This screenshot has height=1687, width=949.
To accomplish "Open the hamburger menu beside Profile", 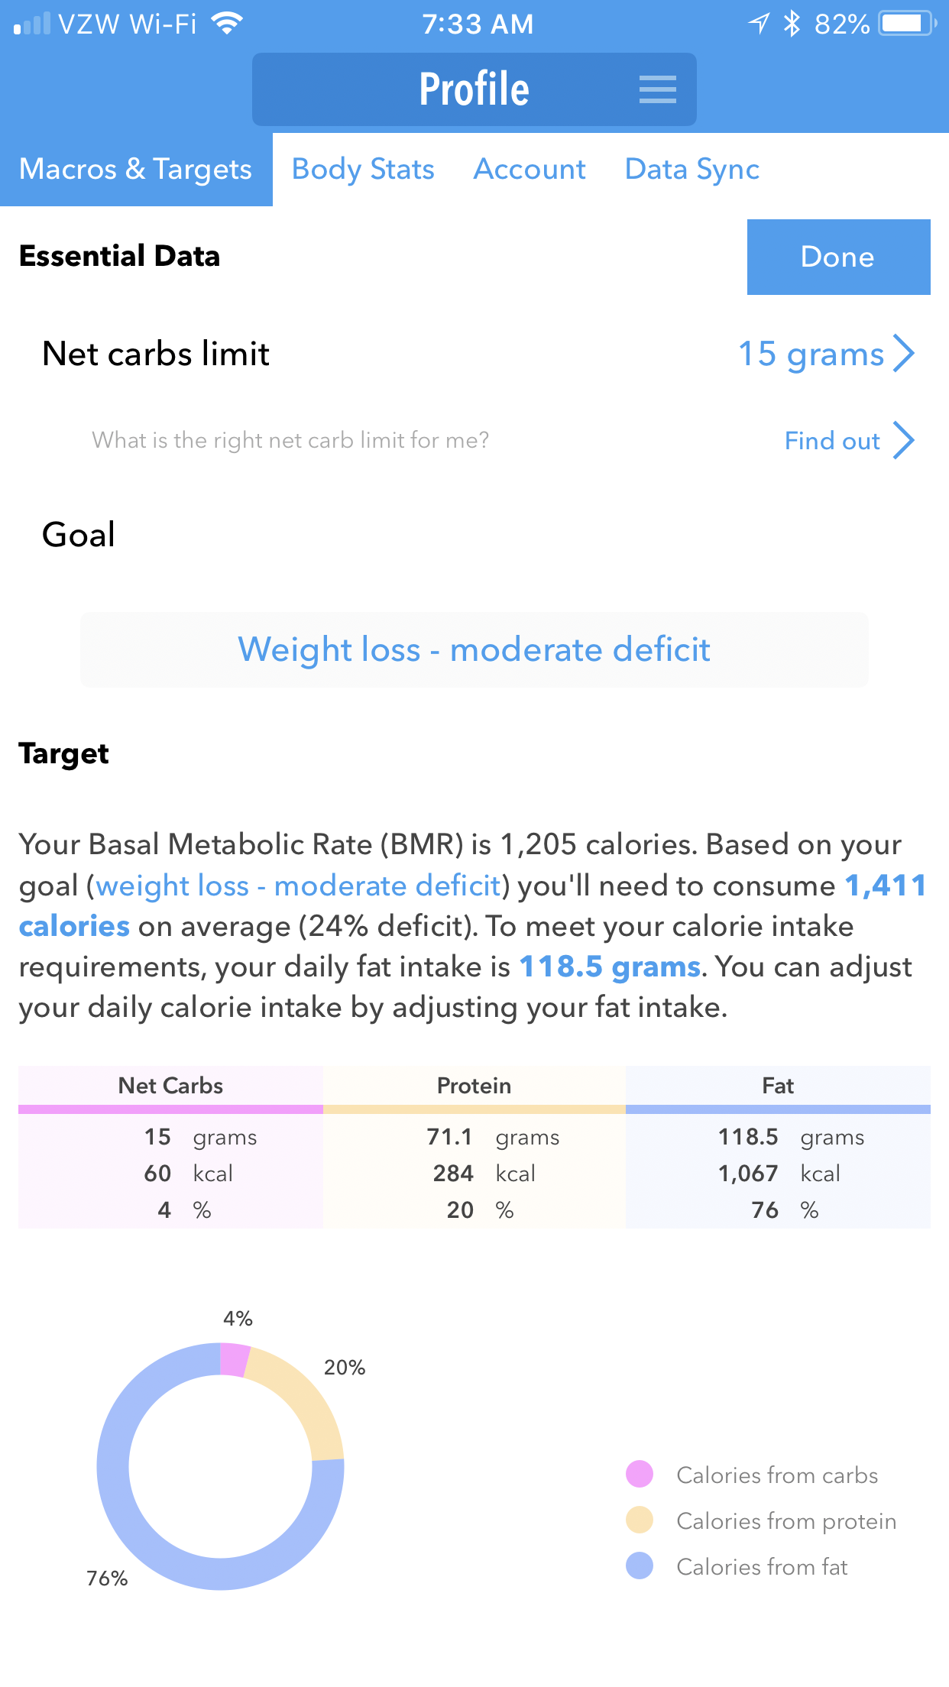I will coord(657,89).
